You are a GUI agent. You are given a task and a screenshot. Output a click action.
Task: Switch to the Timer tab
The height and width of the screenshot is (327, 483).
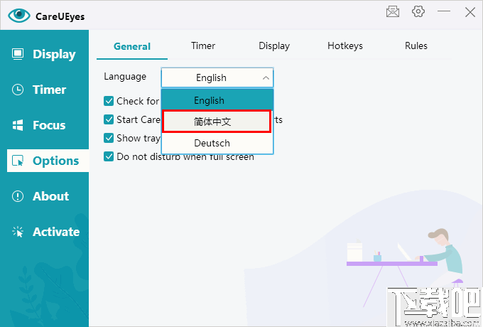[203, 46]
